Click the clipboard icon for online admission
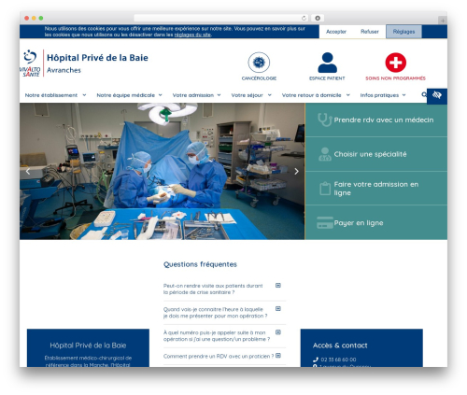 pyautogui.click(x=325, y=189)
